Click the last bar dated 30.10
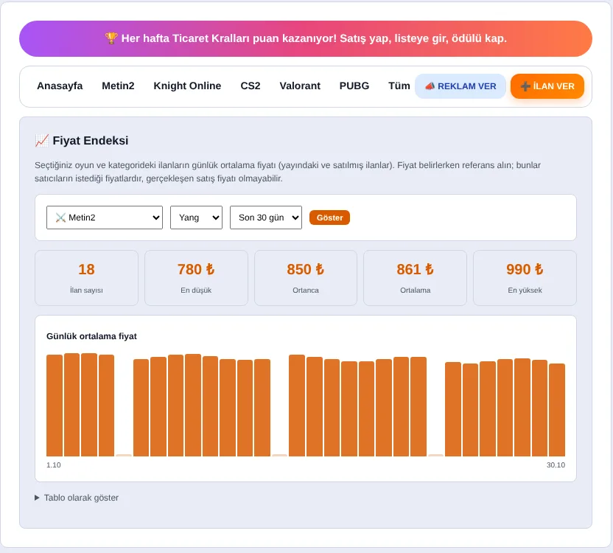 click(x=557, y=410)
